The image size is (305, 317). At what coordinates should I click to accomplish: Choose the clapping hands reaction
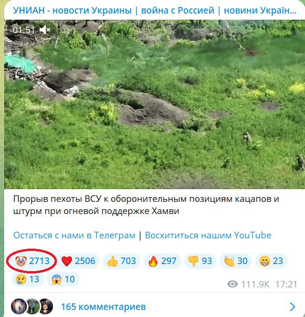point(235,261)
